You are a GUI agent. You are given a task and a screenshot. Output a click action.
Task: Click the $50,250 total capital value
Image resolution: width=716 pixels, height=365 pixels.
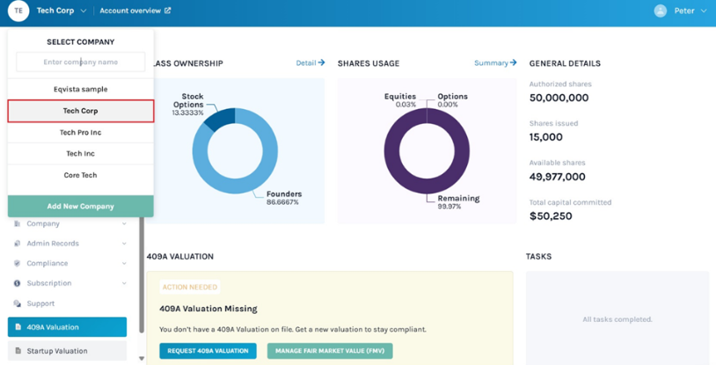[x=551, y=216]
